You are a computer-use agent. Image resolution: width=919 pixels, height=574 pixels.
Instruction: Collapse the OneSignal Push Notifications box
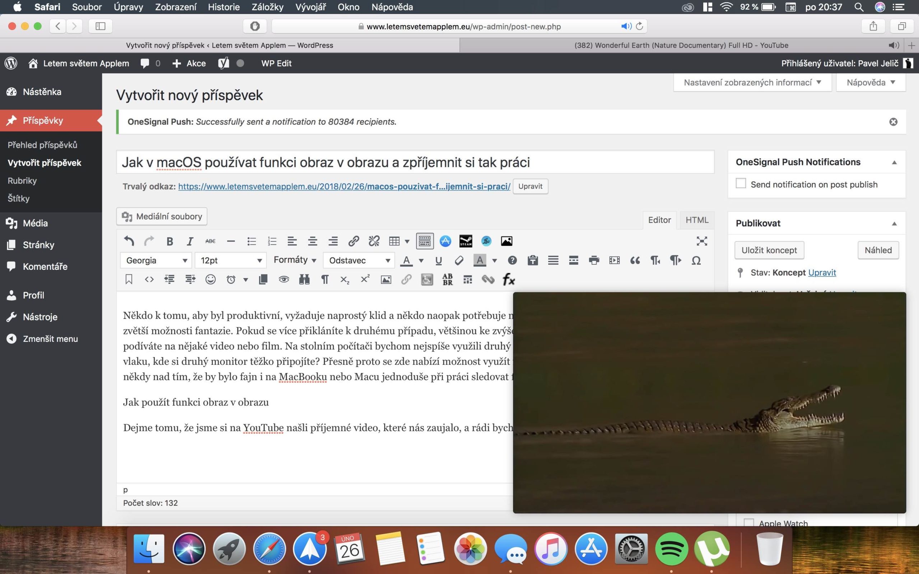click(894, 163)
